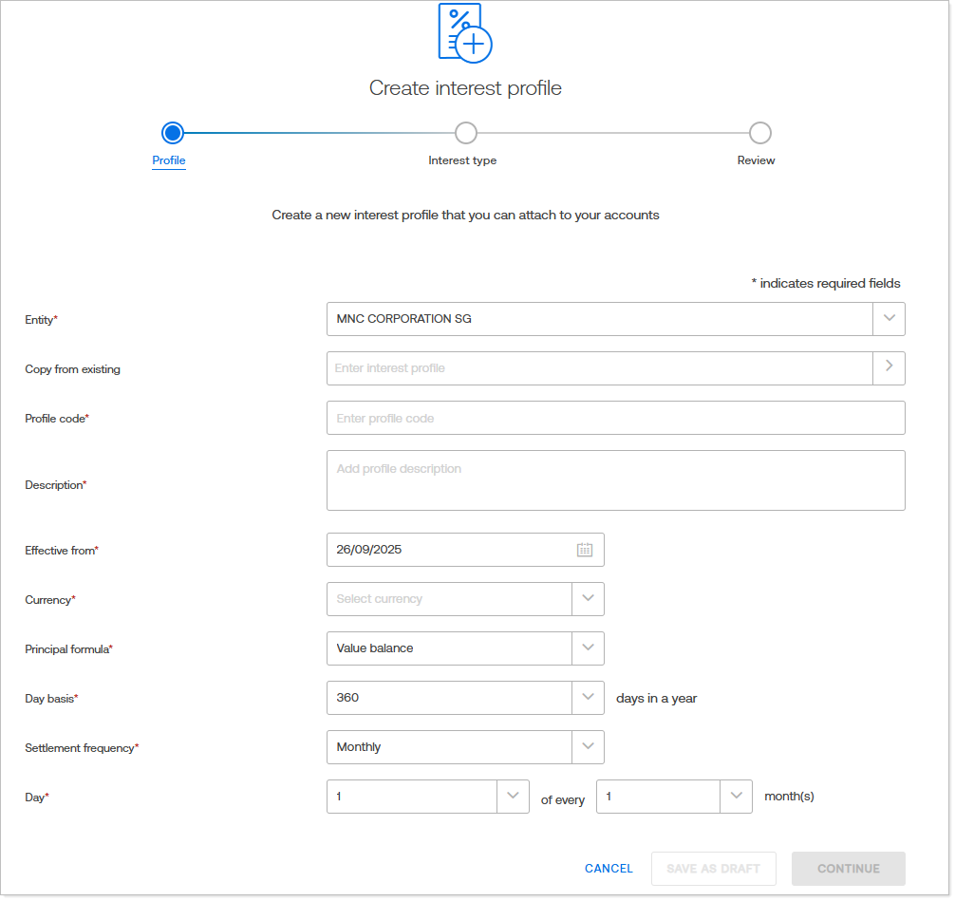Open the Currency dropdown
The image size is (955, 901).
[x=588, y=599]
